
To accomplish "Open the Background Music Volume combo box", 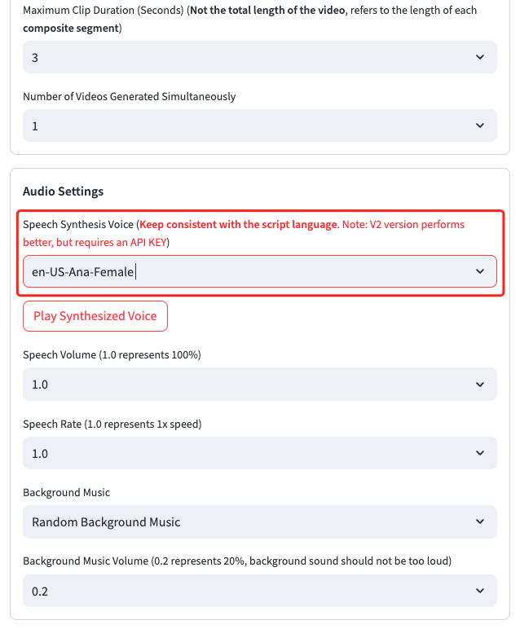I will [x=245, y=591].
